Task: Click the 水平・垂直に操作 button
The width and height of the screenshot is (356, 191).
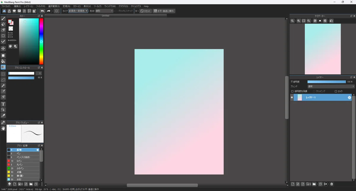Action: (164, 11)
